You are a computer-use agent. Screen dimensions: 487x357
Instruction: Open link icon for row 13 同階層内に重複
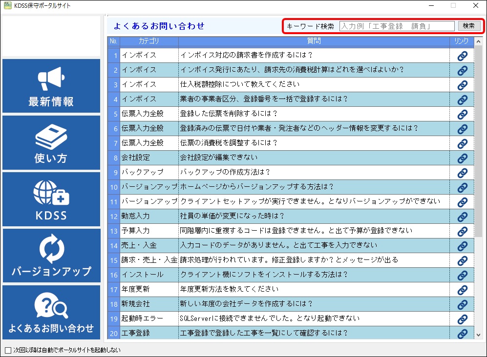[x=462, y=231]
